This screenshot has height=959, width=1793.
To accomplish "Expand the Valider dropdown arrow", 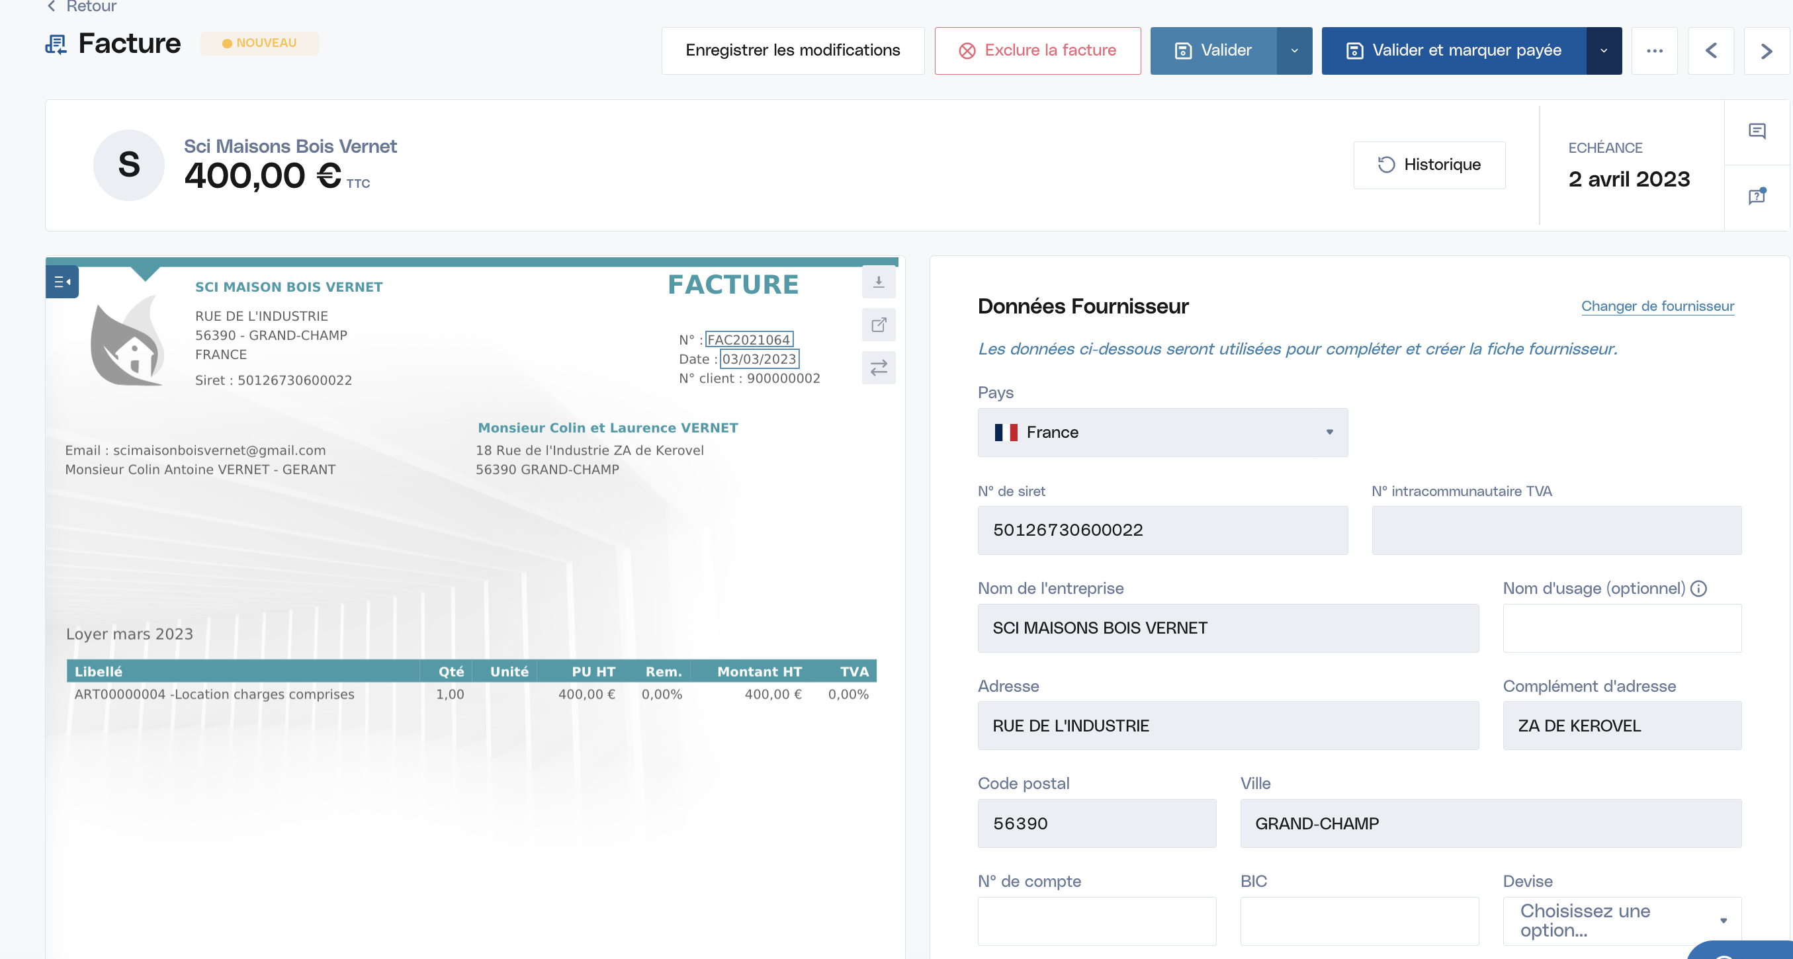I will click(1295, 51).
